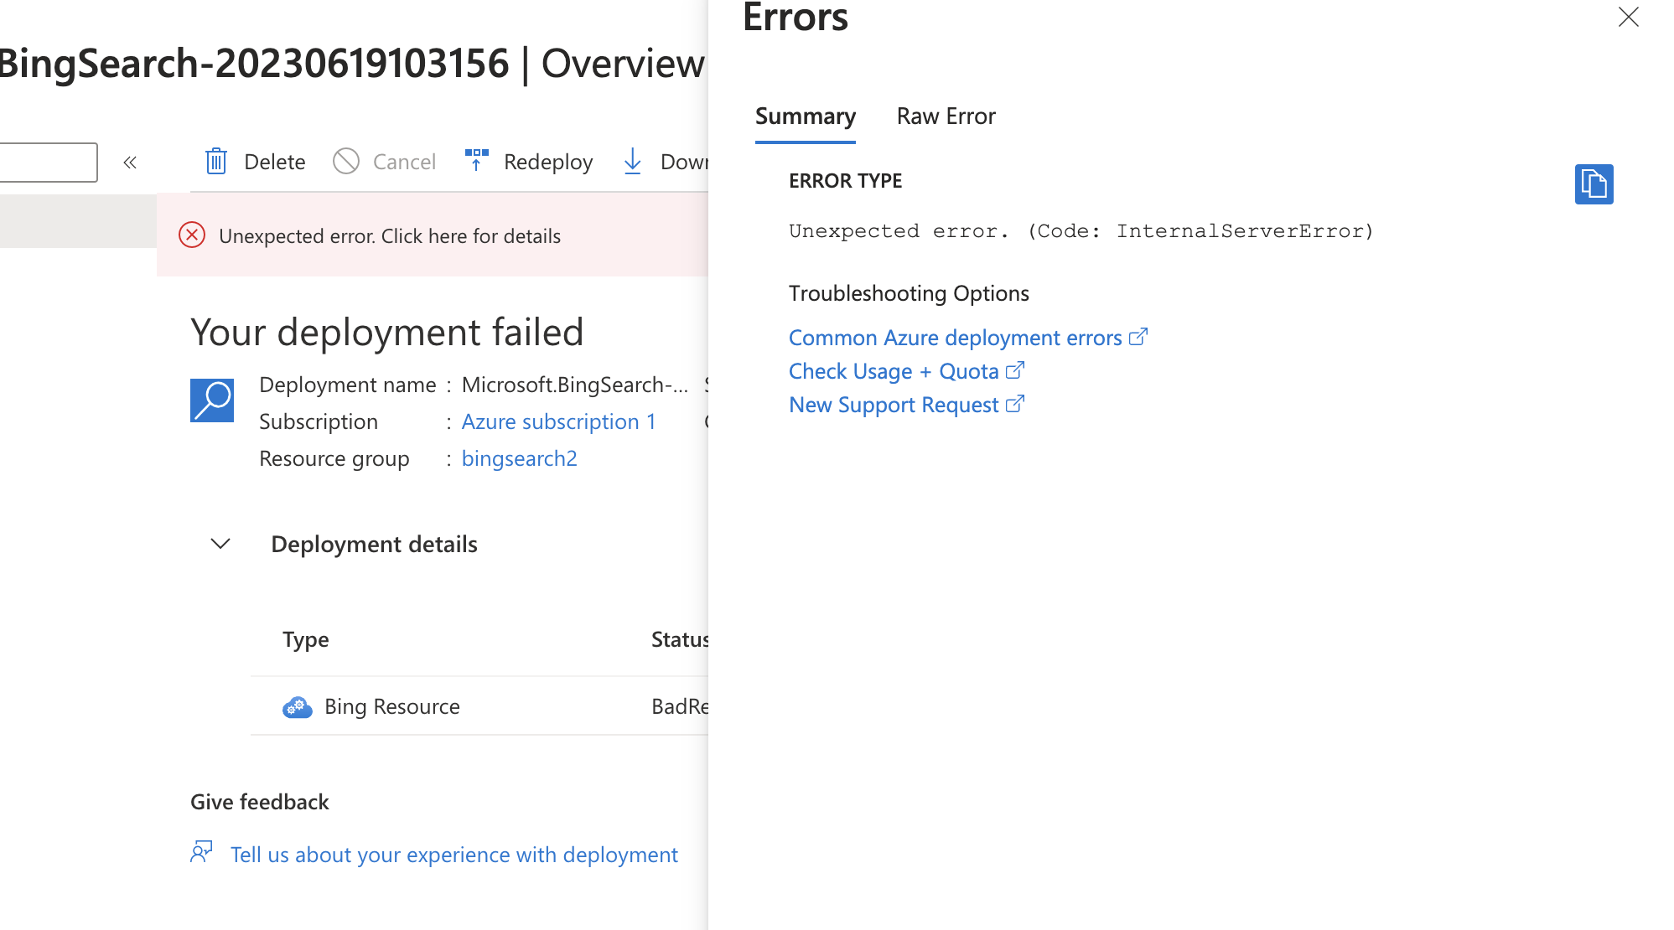Click the Type column header
The height and width of the screenshot is (930, 1674).
[305, 639]
